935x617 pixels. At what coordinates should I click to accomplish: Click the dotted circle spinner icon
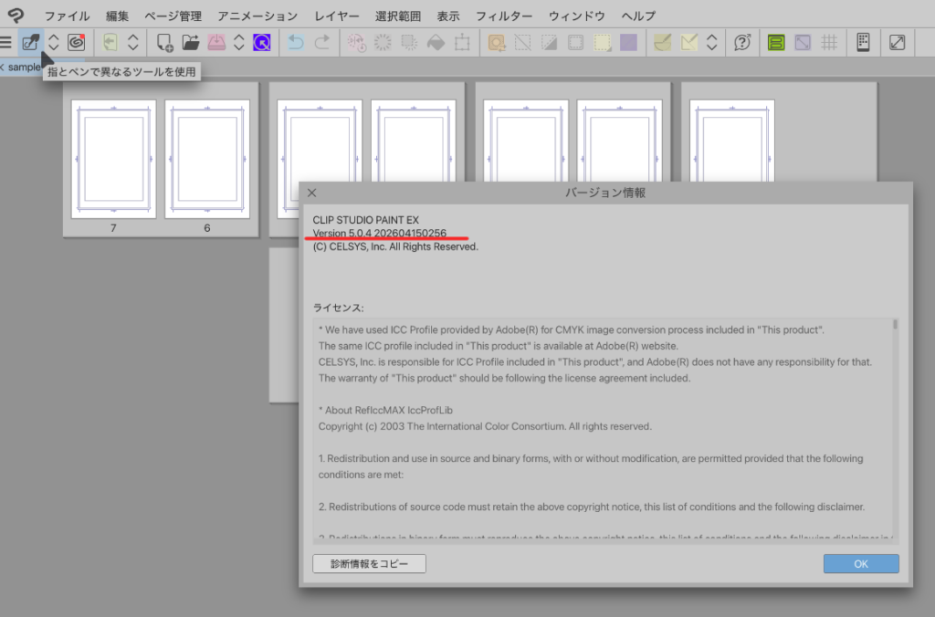point(383,42)
